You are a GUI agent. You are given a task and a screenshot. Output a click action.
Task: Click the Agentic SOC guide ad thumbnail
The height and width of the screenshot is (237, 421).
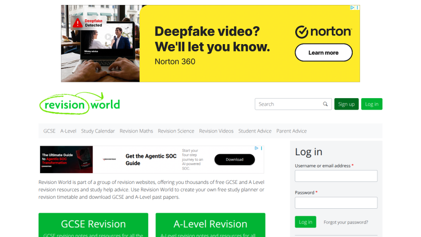pos(66,159)
